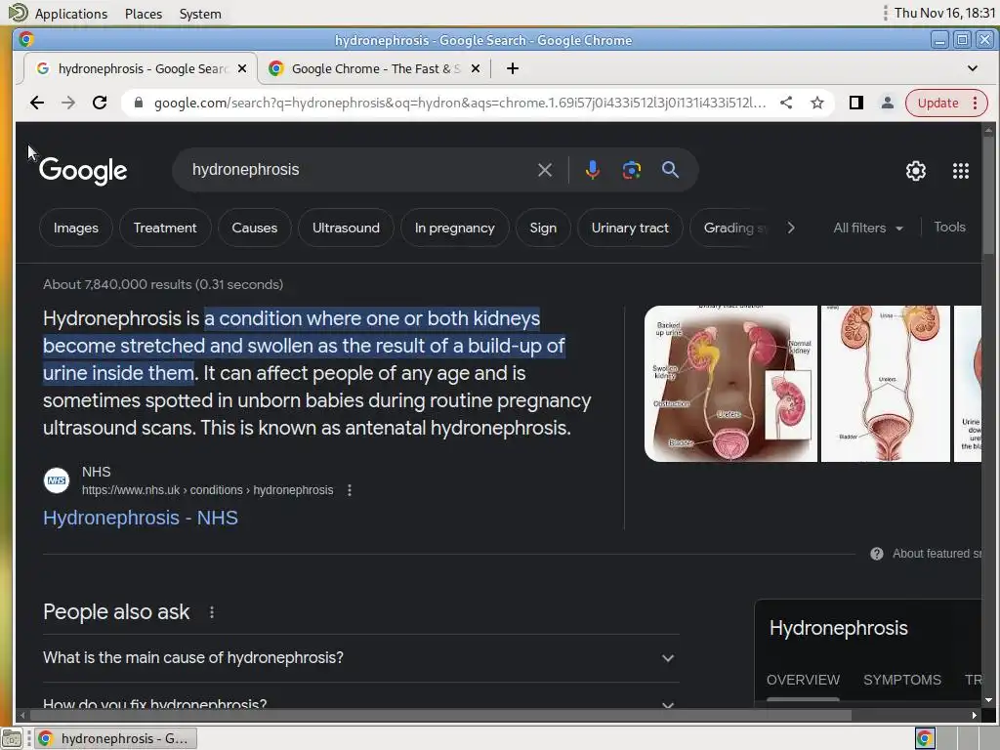Select the OVERVIEW tab in knowledge panel
The height and width of the screenshot is (750, 1000).
click(803, 680)
